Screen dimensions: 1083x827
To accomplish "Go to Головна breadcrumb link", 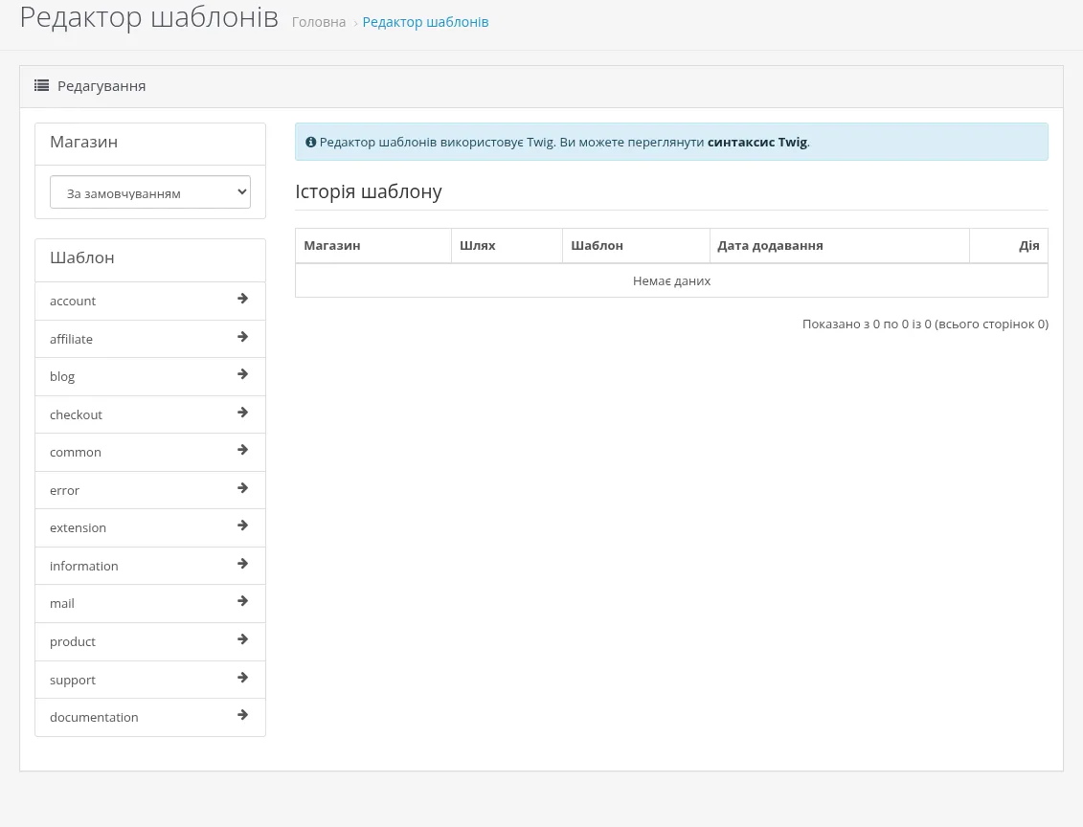I will [319, 22].
